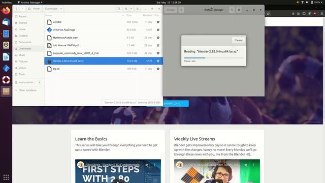Go back in the Files window
This screenshot has height=183, width=325.
16,9
